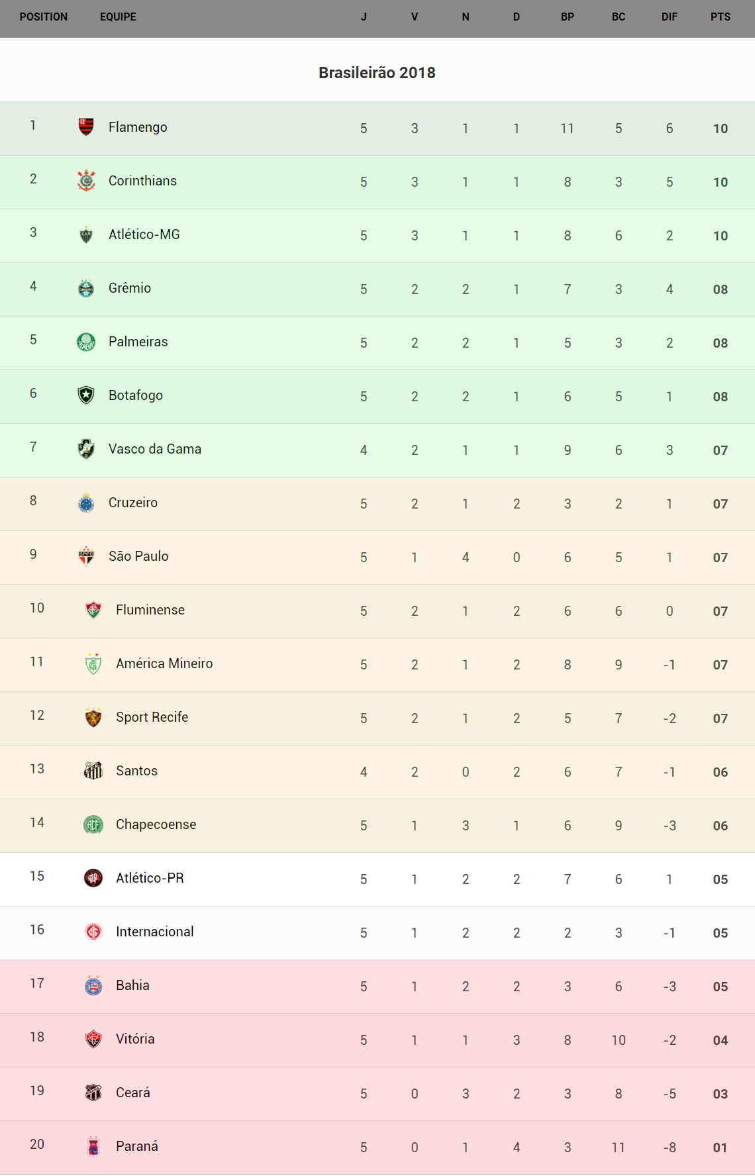Open the Vasco da Gama team name
Image resolution: width=755 pixels, height=1176 pixels.
154,449
